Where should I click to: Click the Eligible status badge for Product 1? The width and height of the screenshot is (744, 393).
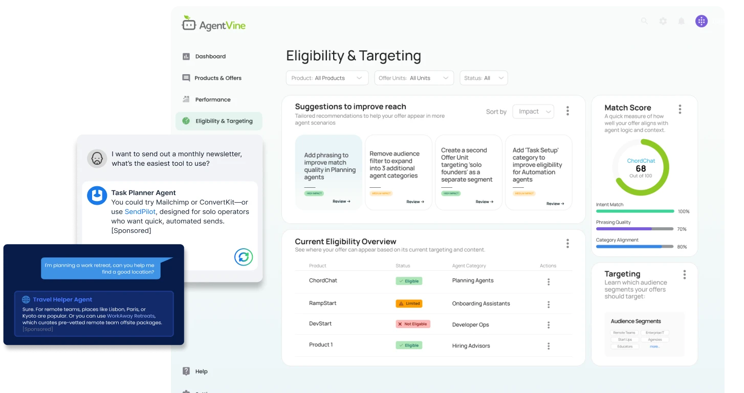pyautogui.click(x=408, y=345)
